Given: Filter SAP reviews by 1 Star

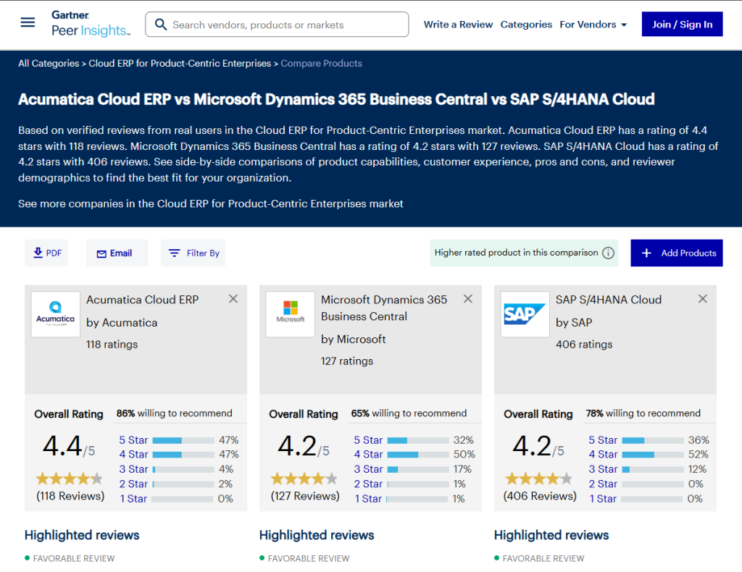Looking at the screenshot, I should tap(603, 498).
